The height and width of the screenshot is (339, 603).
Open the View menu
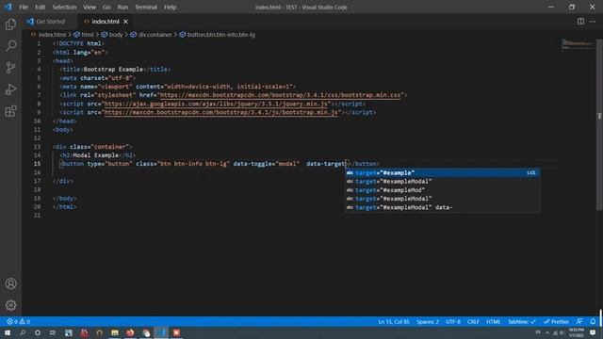[90, 7]
